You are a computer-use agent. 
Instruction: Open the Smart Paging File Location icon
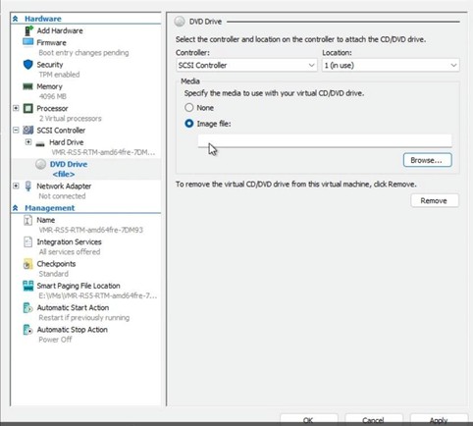point(28,286)
